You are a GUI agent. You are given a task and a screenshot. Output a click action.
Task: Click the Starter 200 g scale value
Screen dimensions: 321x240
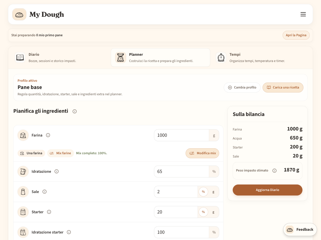296,147
